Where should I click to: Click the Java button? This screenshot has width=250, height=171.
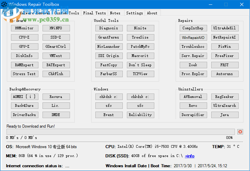(225, 115)
